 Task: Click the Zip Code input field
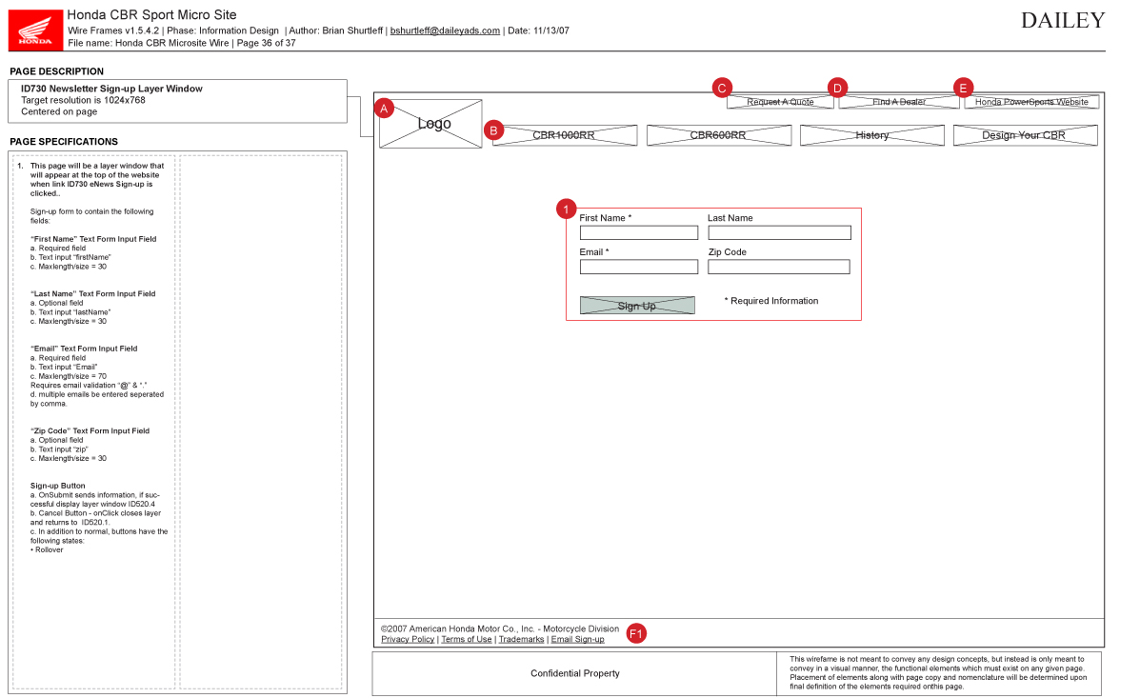pos(778,267)
